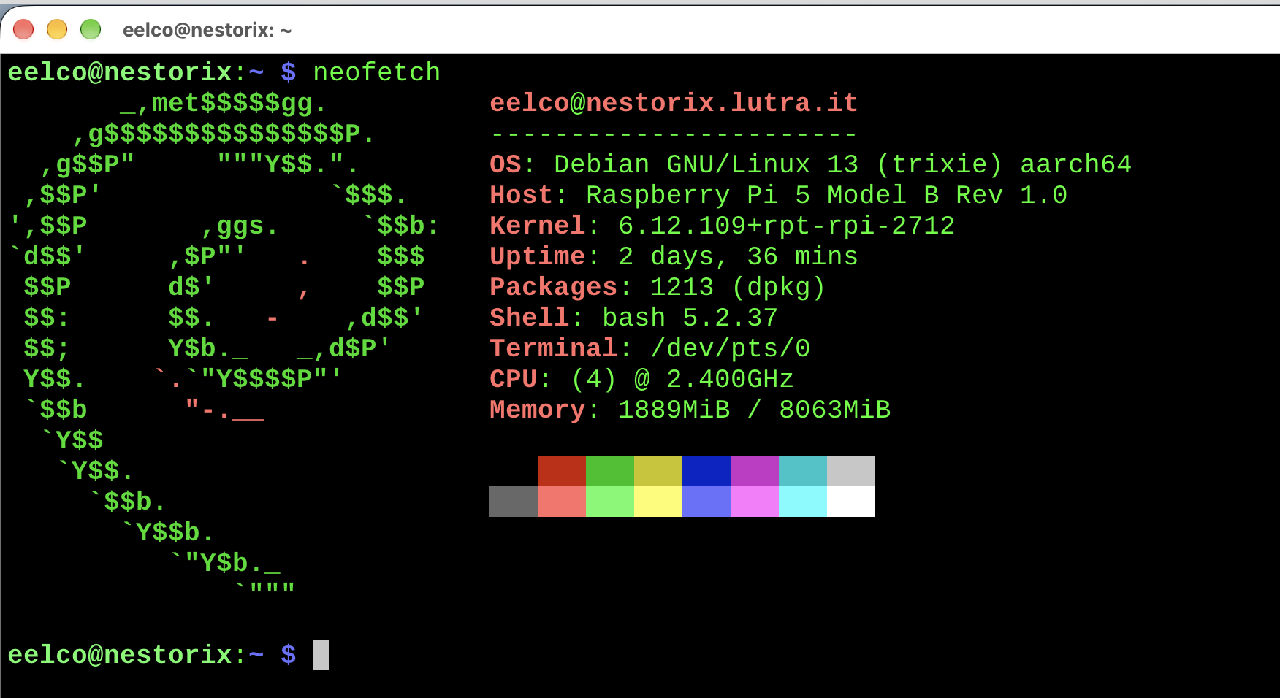
Task: Click the Debian swirl ASCII logo
Action: 223,343
